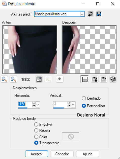Expand the Vertical value slider dropdown
The image size is (120, 159).
pyautogui.click(x=73, y=105)
